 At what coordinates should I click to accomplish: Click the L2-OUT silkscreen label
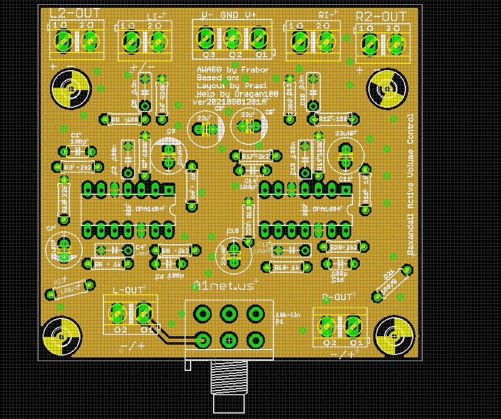coord(75,13)
